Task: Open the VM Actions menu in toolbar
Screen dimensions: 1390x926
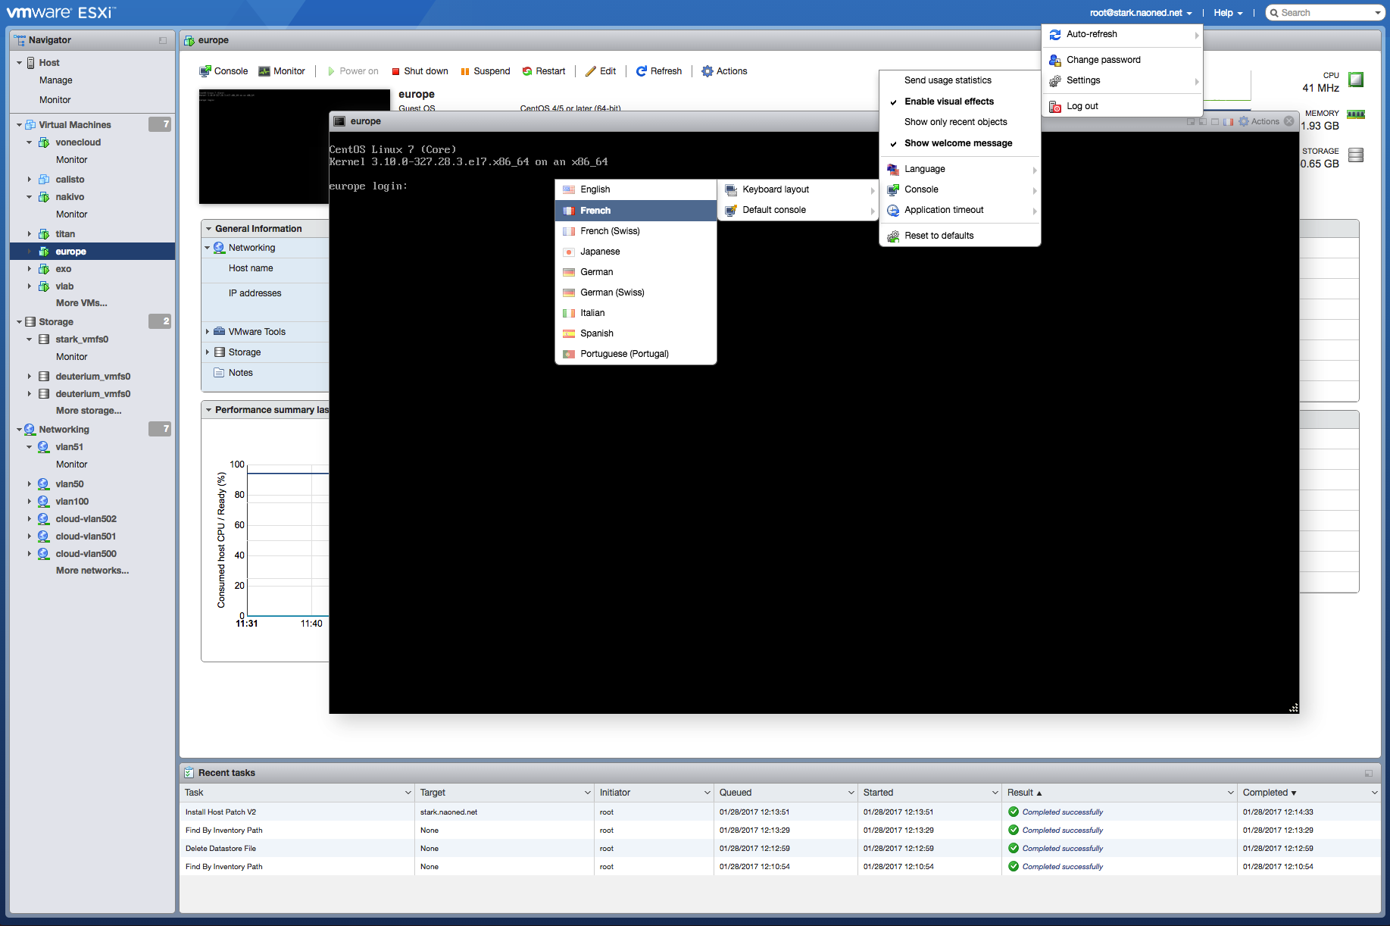Action: [x=725, y=71]
